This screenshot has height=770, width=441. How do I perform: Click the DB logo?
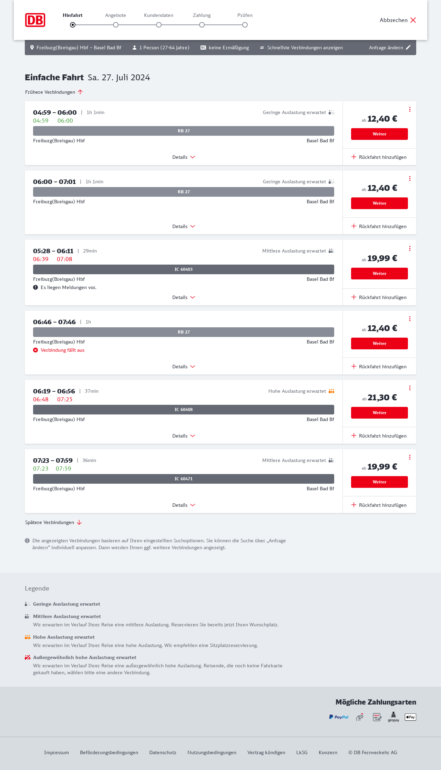pos(35,20)
